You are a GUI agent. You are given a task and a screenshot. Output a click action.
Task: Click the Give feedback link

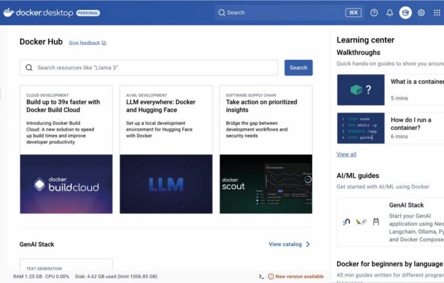click(x=84, y=43)
